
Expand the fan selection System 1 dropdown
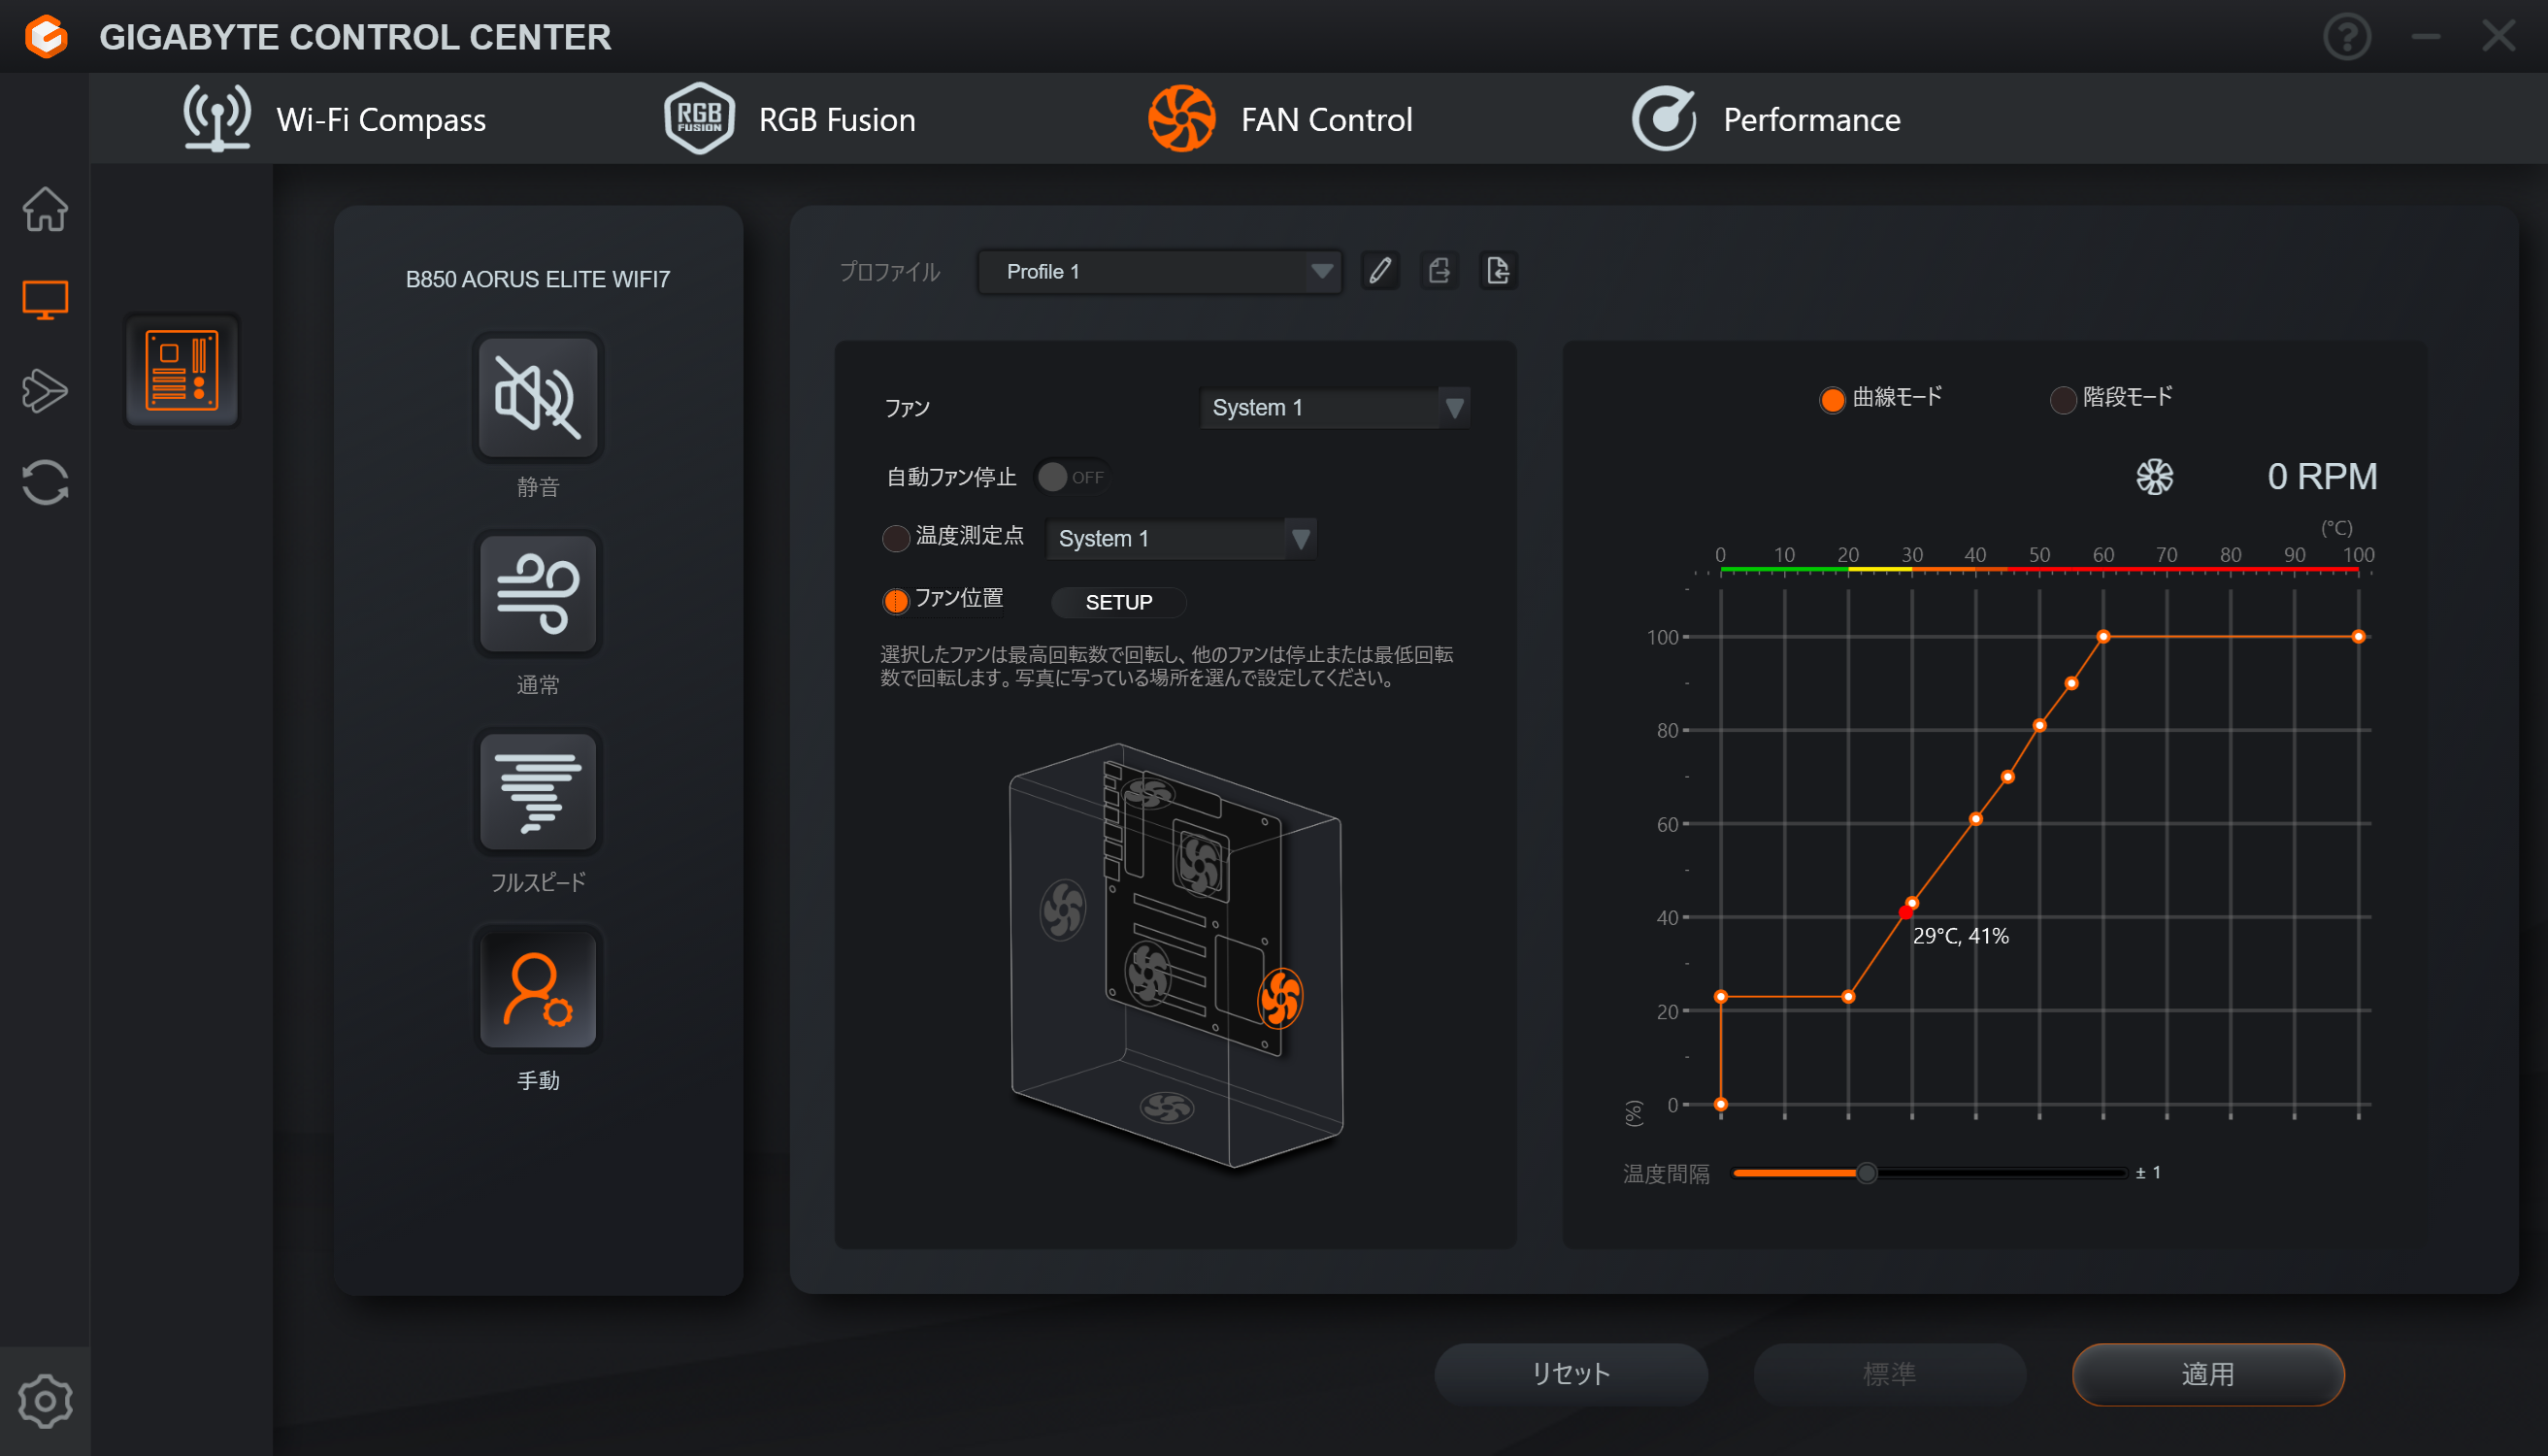pyautogui.click(x=1335, y=408)
